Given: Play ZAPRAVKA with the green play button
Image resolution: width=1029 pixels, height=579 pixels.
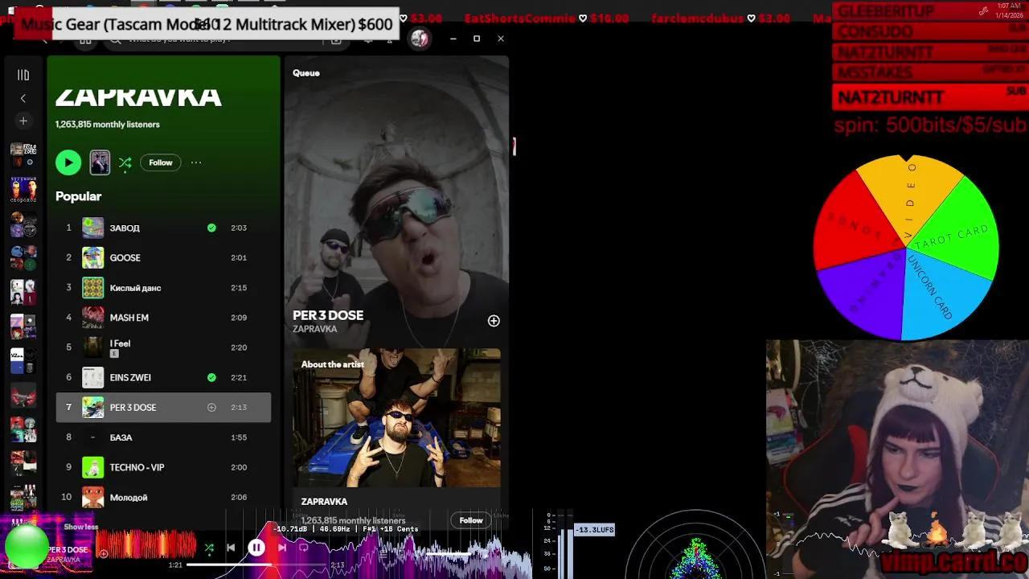Looking at the screenshot, I should pyautogui.click(x=68, y=162).
